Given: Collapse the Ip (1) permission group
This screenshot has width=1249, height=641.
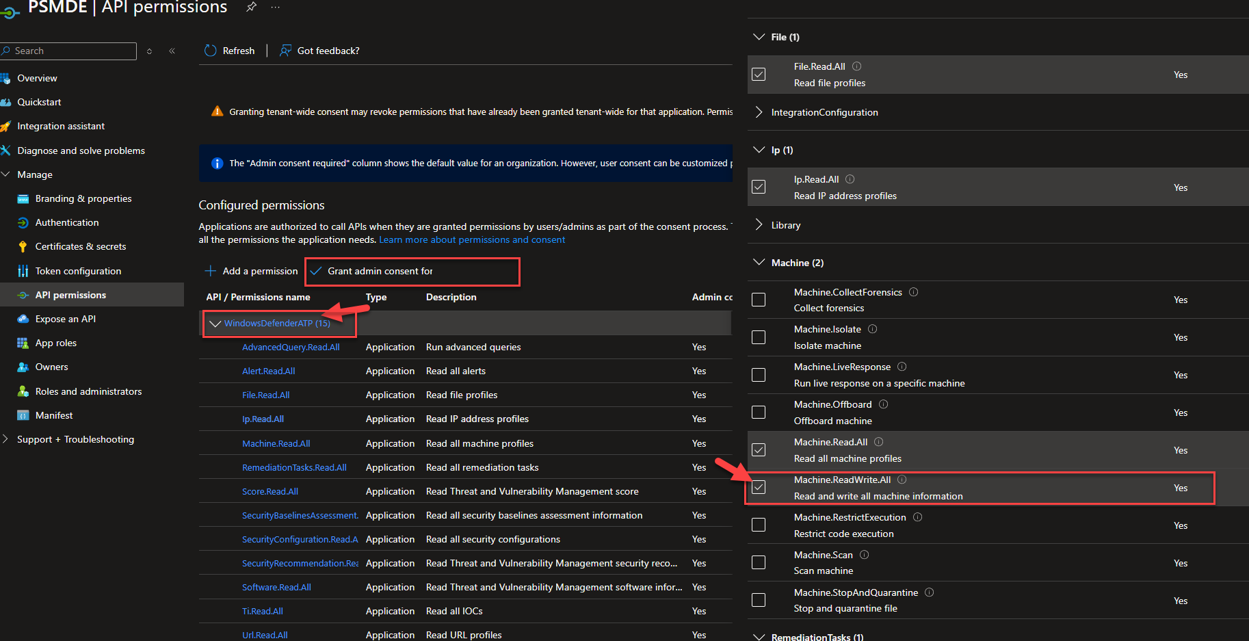Looking at the screenshot, I should 759,150.
